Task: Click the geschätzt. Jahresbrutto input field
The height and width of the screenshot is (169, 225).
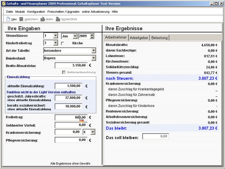Action: (x=68, y=98)
